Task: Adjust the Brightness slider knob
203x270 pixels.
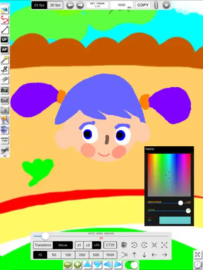Action: coord(180,203)
